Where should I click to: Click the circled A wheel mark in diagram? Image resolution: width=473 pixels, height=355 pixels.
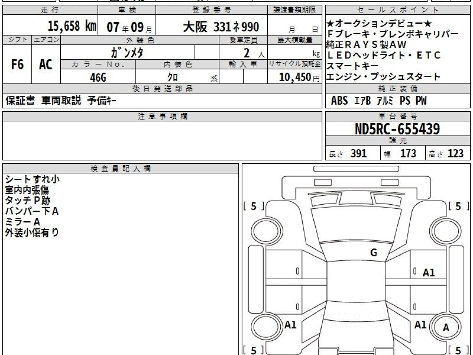[446, 327]
